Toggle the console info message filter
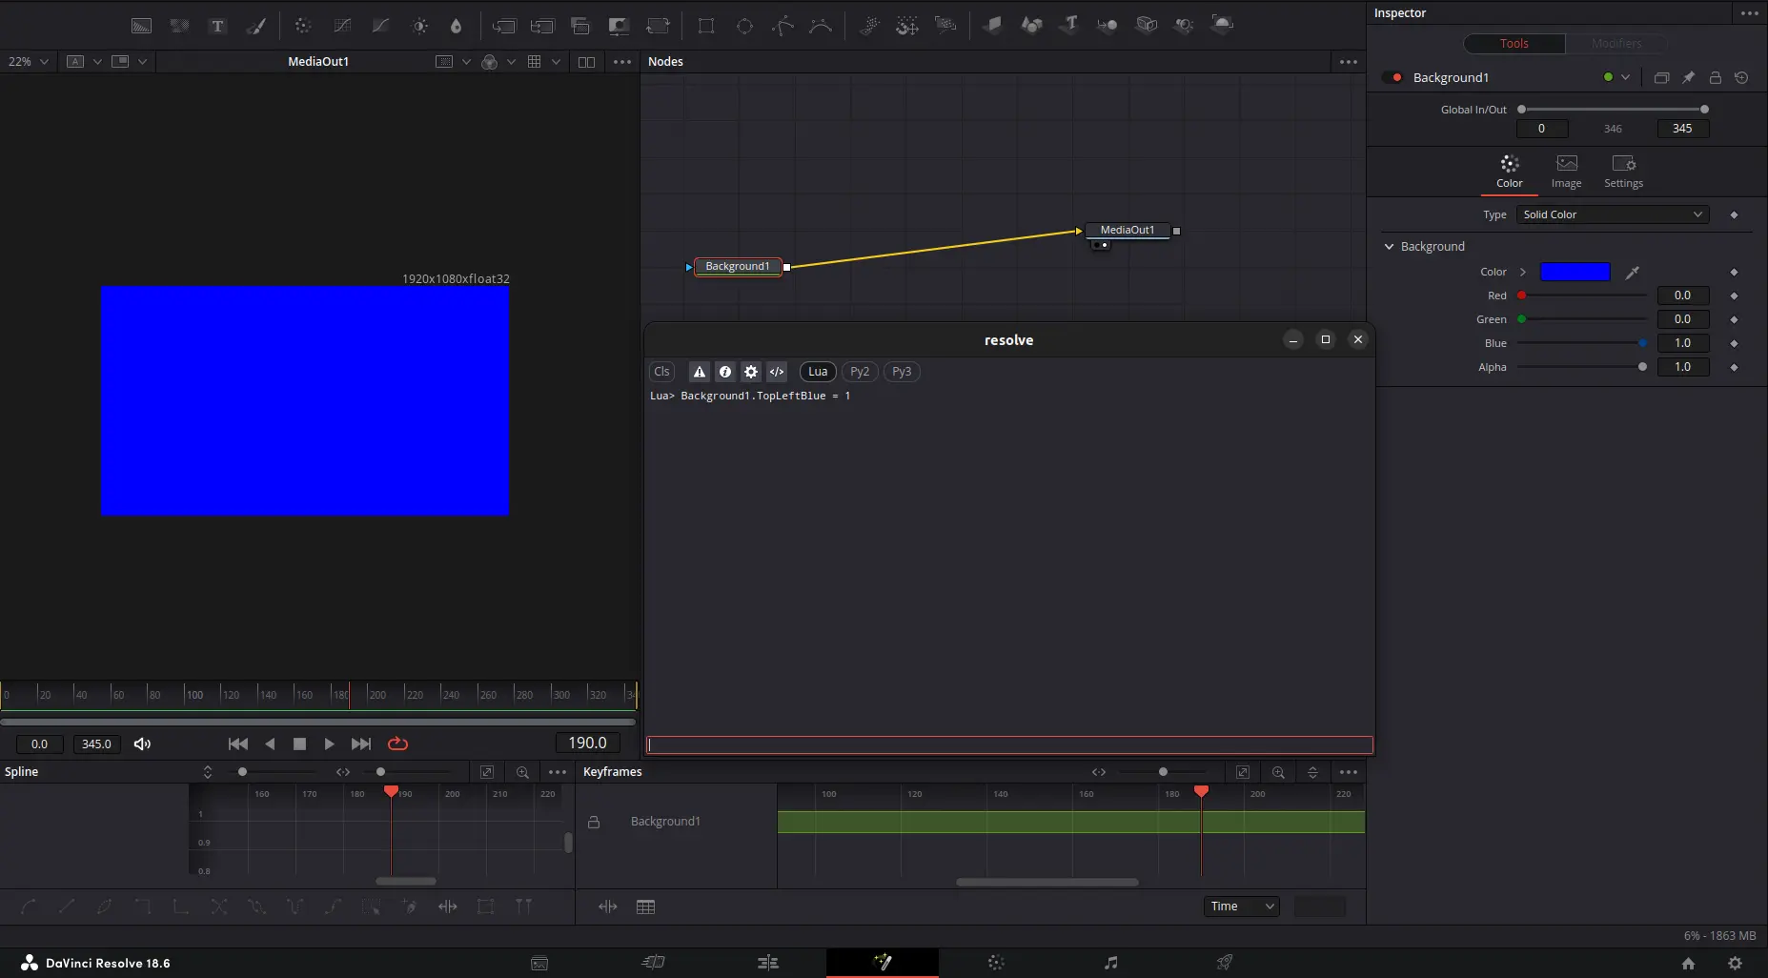 click(x=725, y=372)
